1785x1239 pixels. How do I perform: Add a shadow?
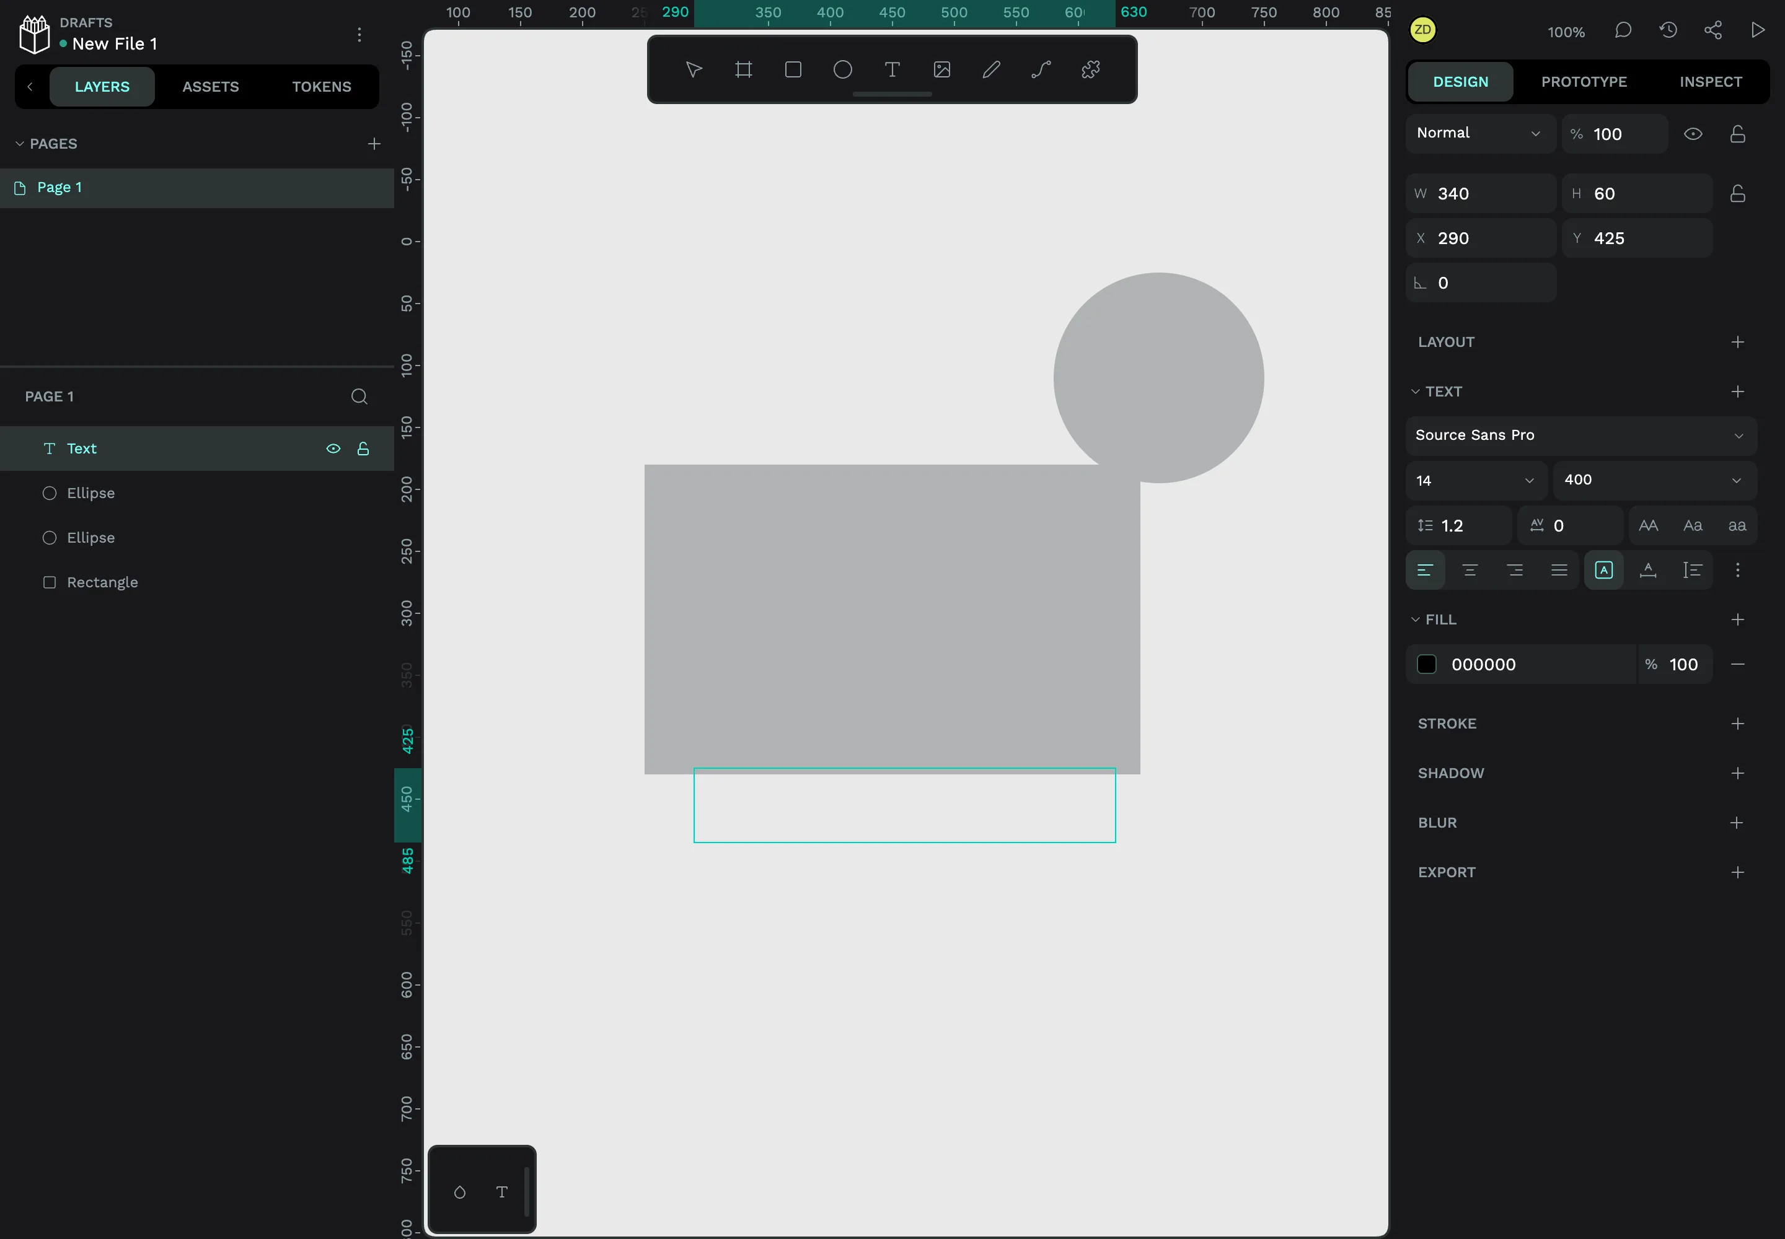[1738, 773]
